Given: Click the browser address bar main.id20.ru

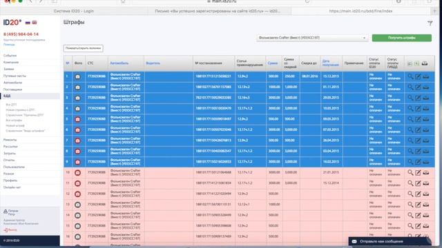Looking at the screenshot, I should coord(221,1).
